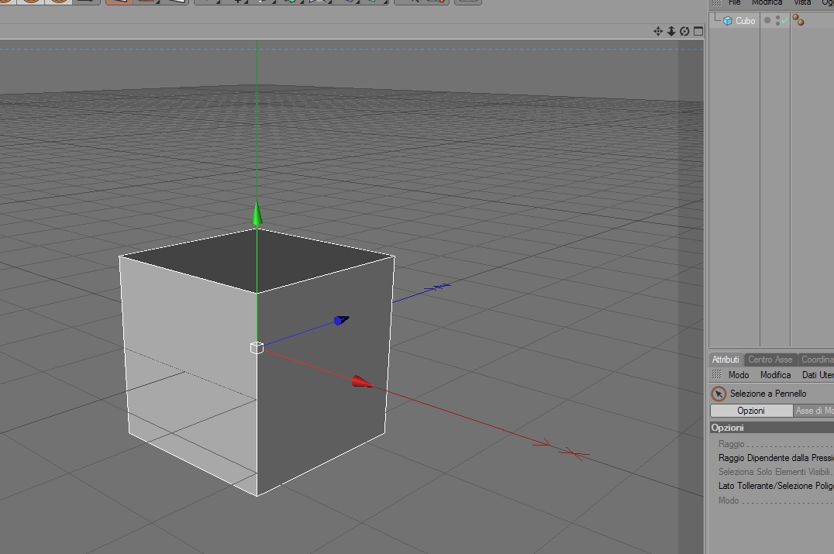Image resolution: width=834 pixels, height=554 pixels.
Task: Toggle the viewport maximize panel icon
Action: tap(698, 31)
